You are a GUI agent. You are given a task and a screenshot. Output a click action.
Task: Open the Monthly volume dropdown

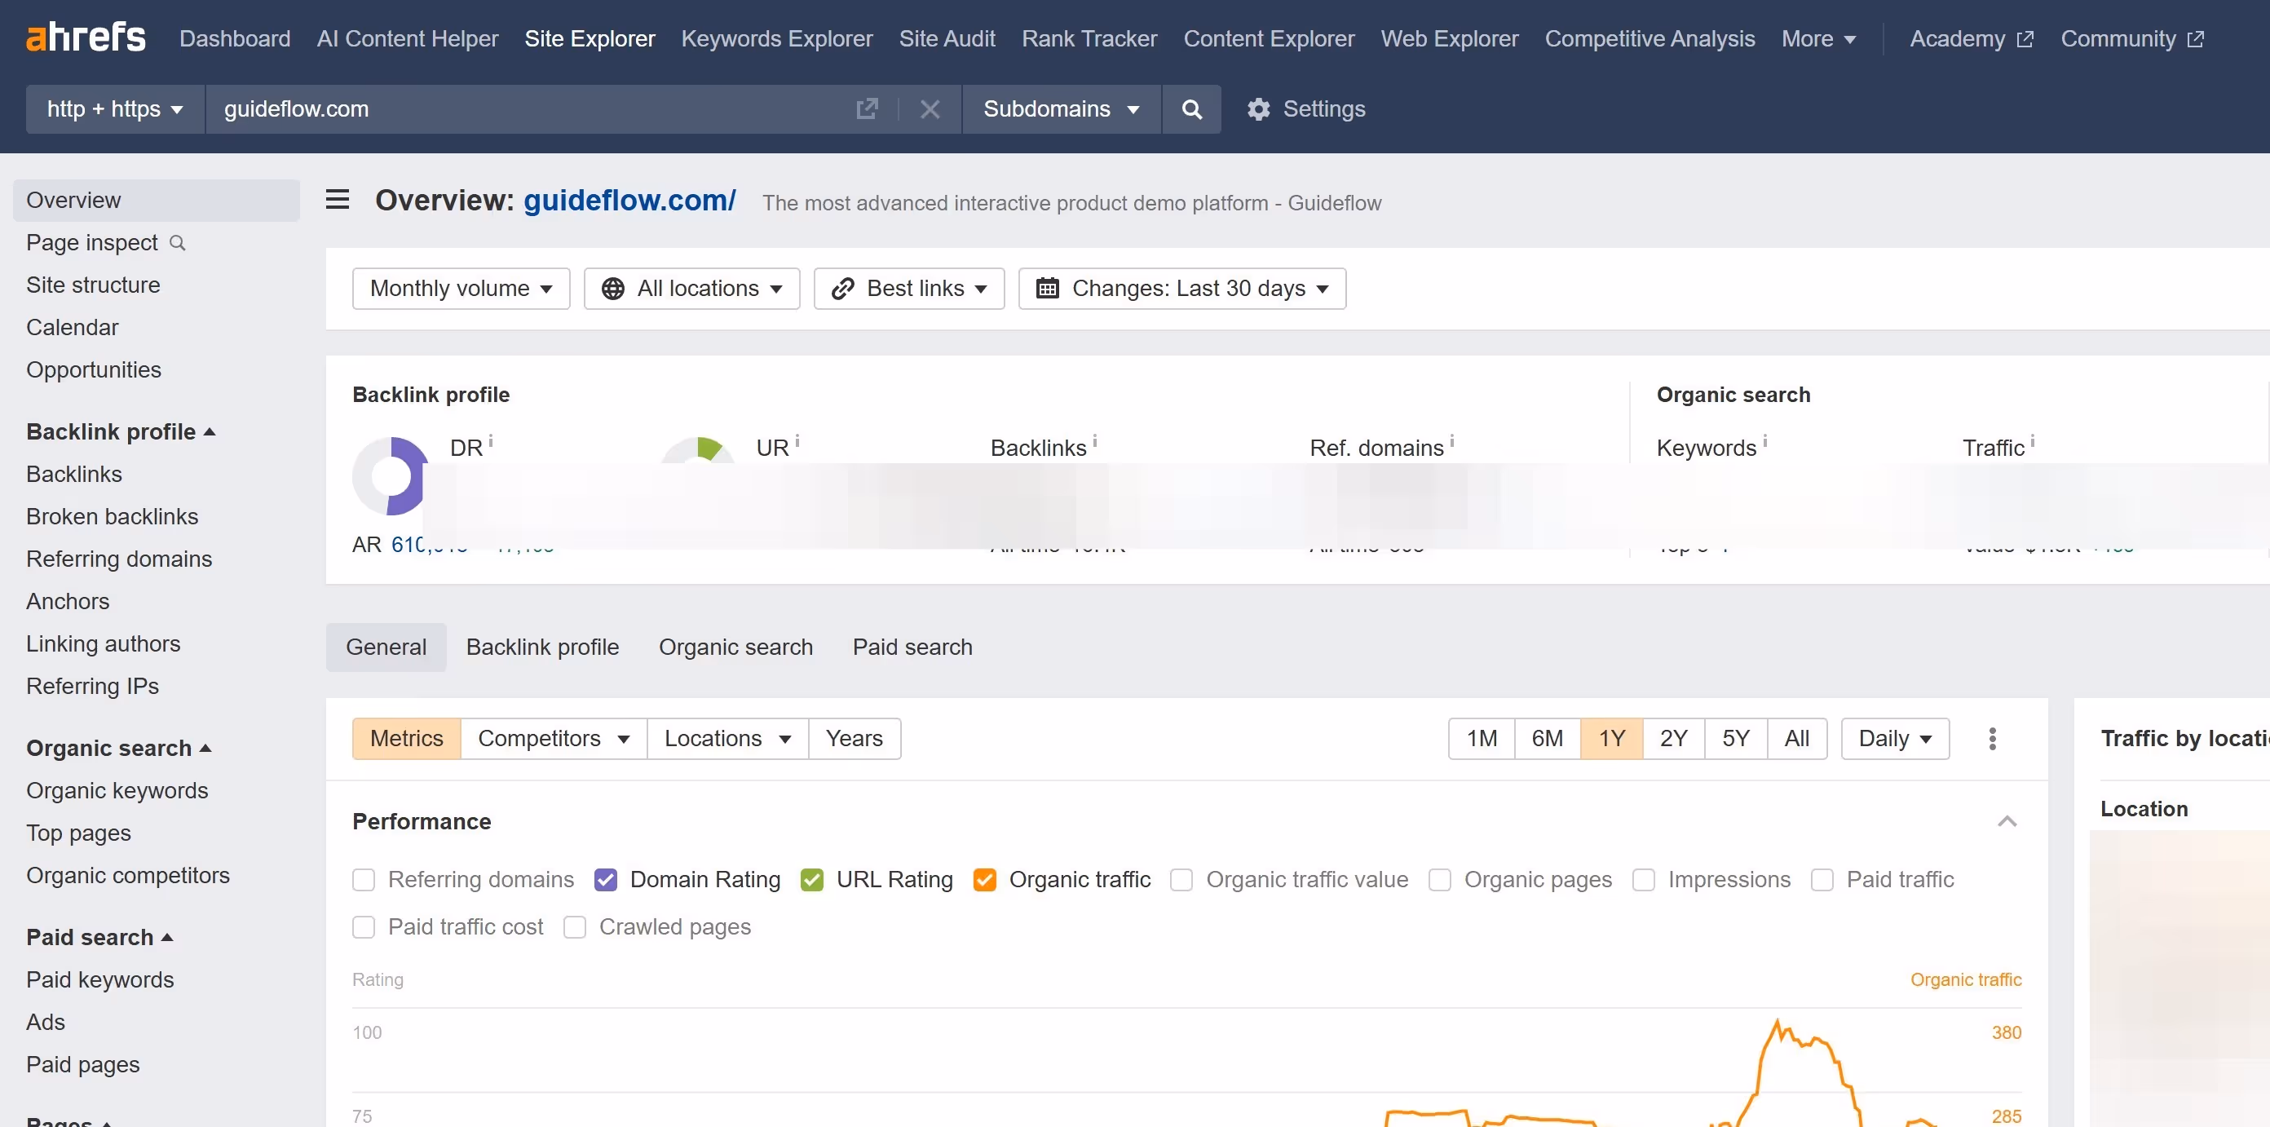click(x=460, y=288)
